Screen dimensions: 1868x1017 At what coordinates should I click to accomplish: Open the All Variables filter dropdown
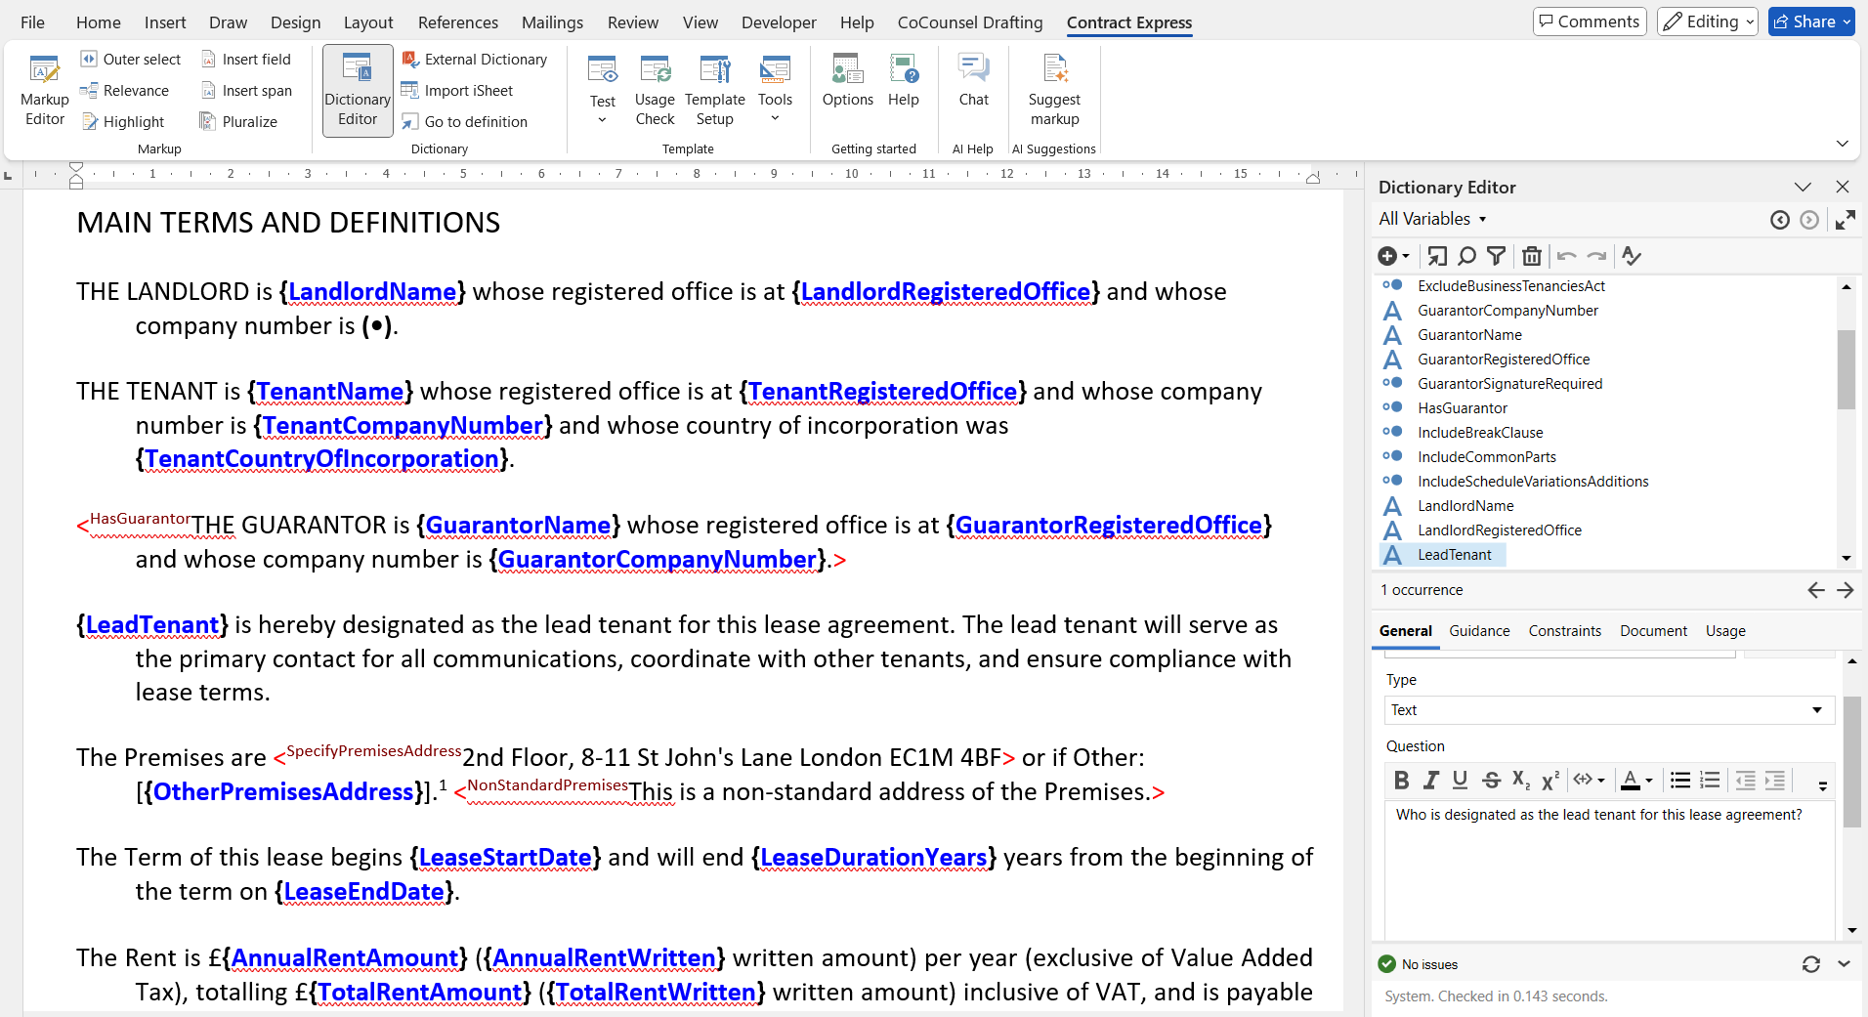point(1432,218)
